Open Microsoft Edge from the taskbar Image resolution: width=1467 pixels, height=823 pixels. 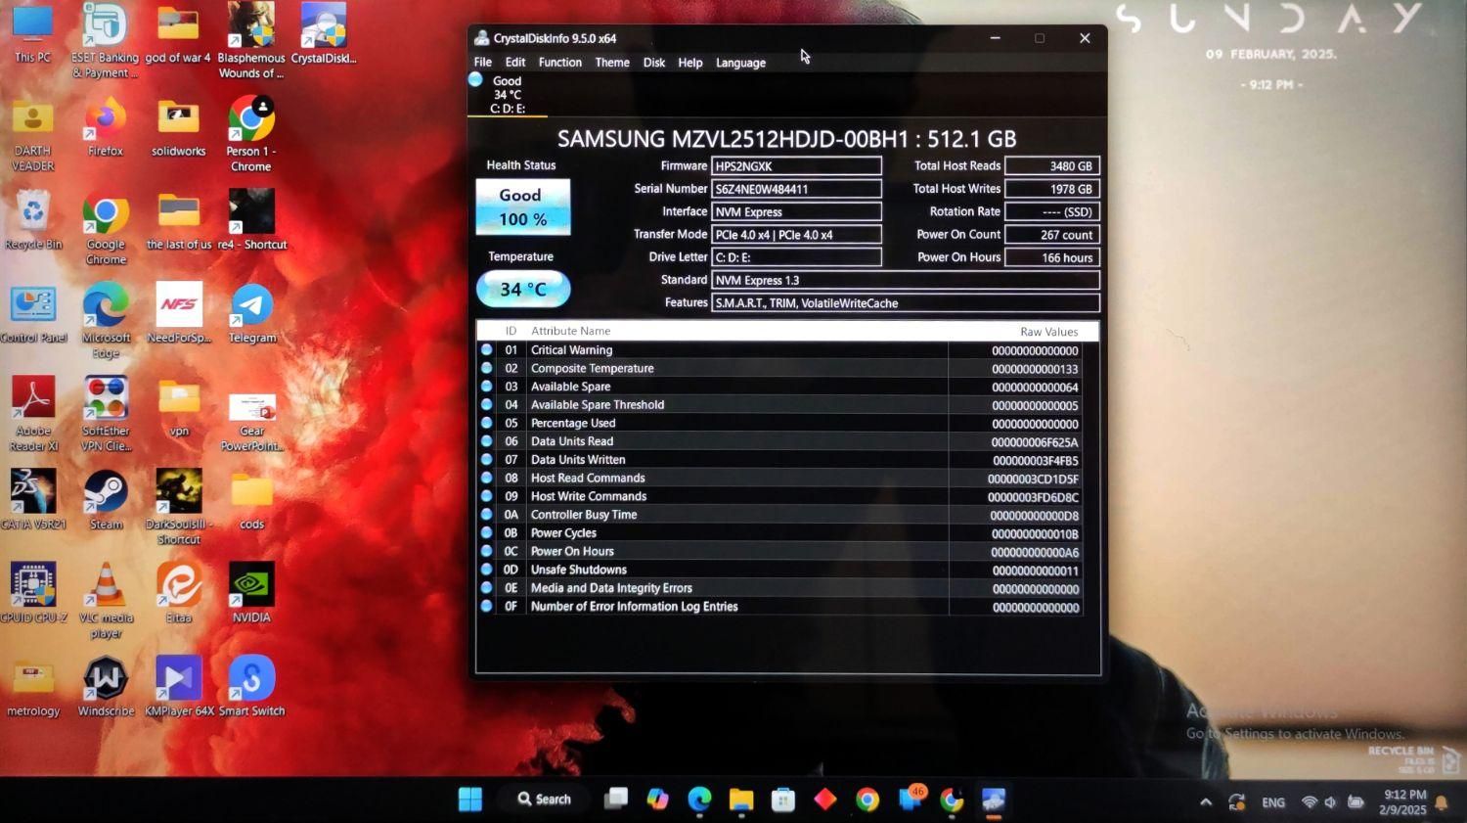(x=699, y=800)
